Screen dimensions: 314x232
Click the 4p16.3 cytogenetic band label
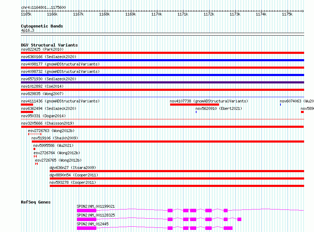pos(28,31)
